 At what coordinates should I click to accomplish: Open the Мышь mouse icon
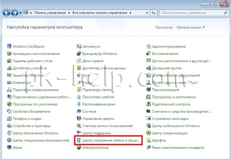[79, 82]
